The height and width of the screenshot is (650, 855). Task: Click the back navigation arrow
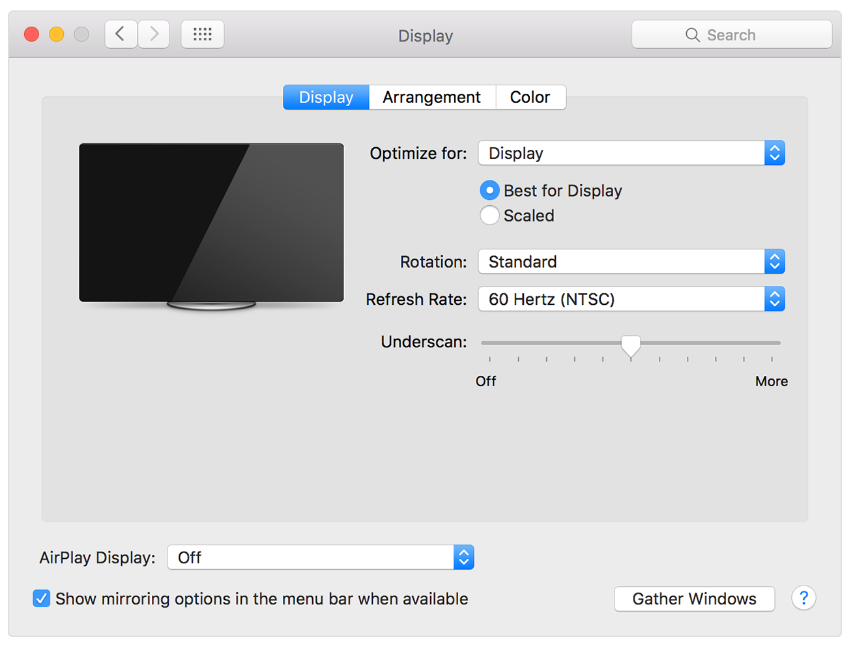pos(121,34)
